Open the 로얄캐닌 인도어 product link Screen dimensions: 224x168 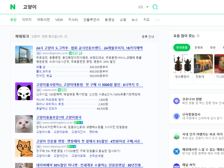[47, 108]
